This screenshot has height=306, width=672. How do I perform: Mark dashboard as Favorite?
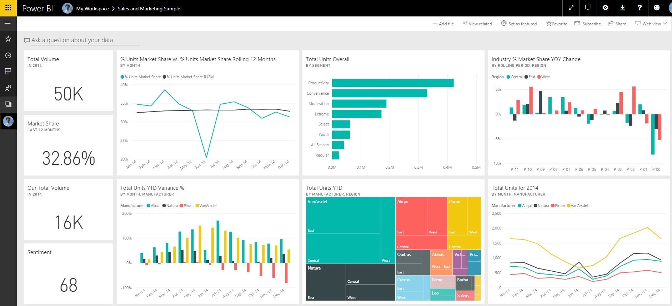click(x=557, y=24)
